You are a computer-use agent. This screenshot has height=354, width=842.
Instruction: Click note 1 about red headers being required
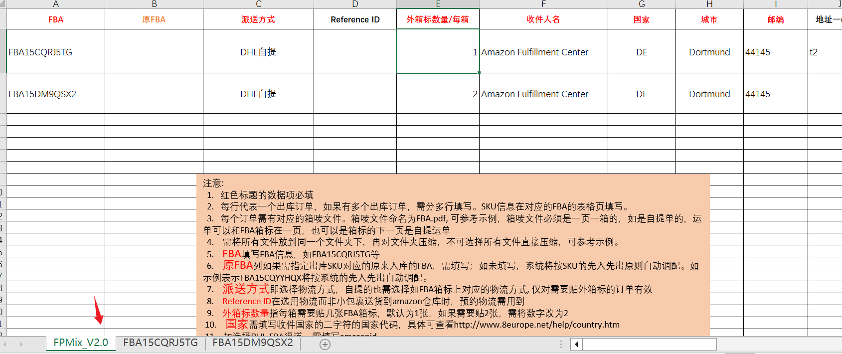pos(260,195)
